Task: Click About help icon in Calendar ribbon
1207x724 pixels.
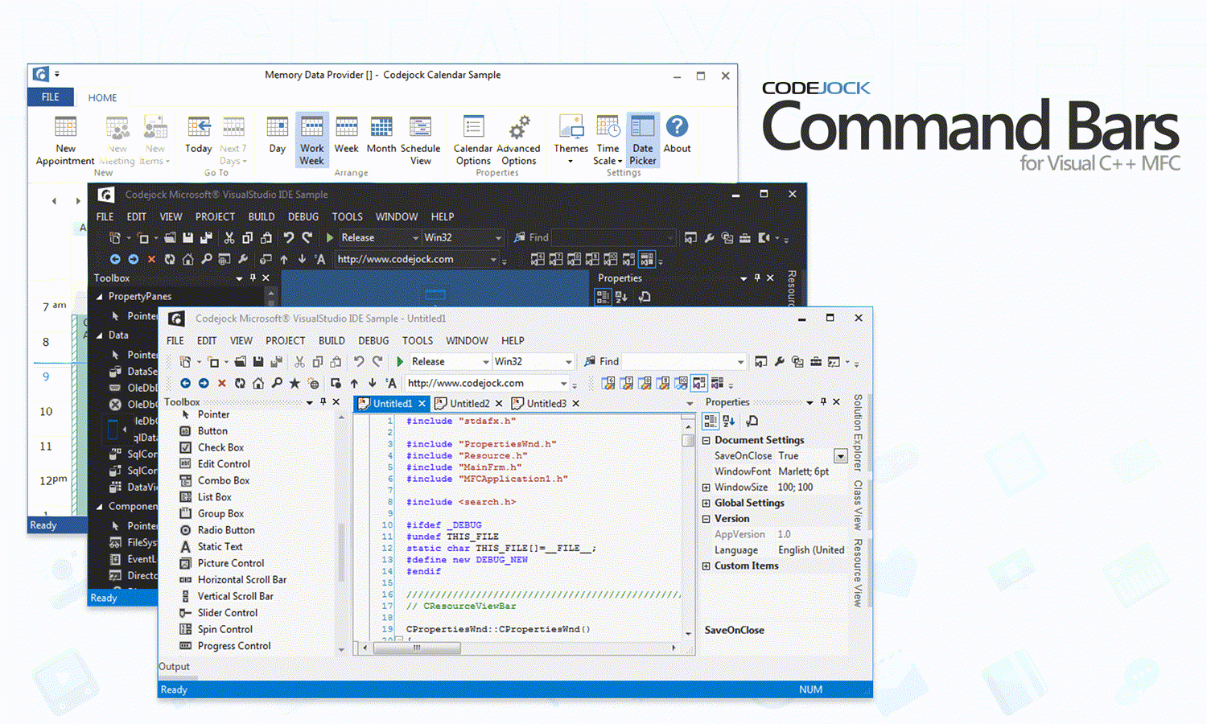Action: (677, 135)
